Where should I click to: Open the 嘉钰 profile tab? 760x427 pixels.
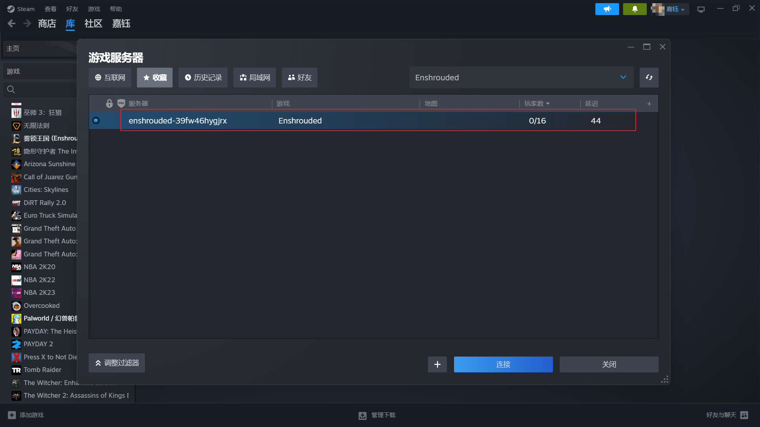(x=121, y=24)
